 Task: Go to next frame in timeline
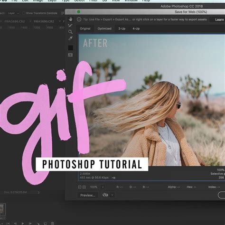click(x=30, y=224)
